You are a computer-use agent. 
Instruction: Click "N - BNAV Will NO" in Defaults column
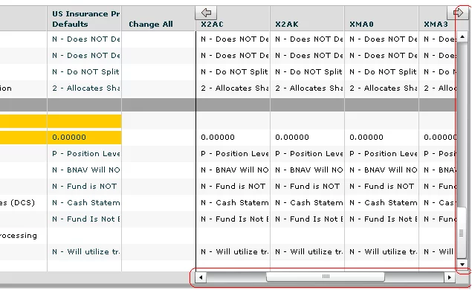pos(85,170)
